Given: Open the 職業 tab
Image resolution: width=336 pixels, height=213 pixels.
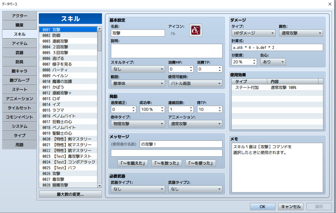Looking at the screenshot, I should 19,25.
